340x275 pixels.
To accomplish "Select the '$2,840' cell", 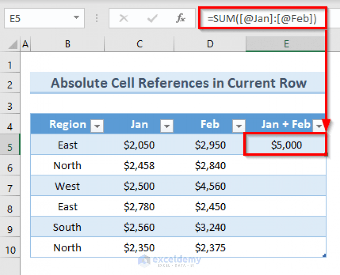I will pos(210,165).
